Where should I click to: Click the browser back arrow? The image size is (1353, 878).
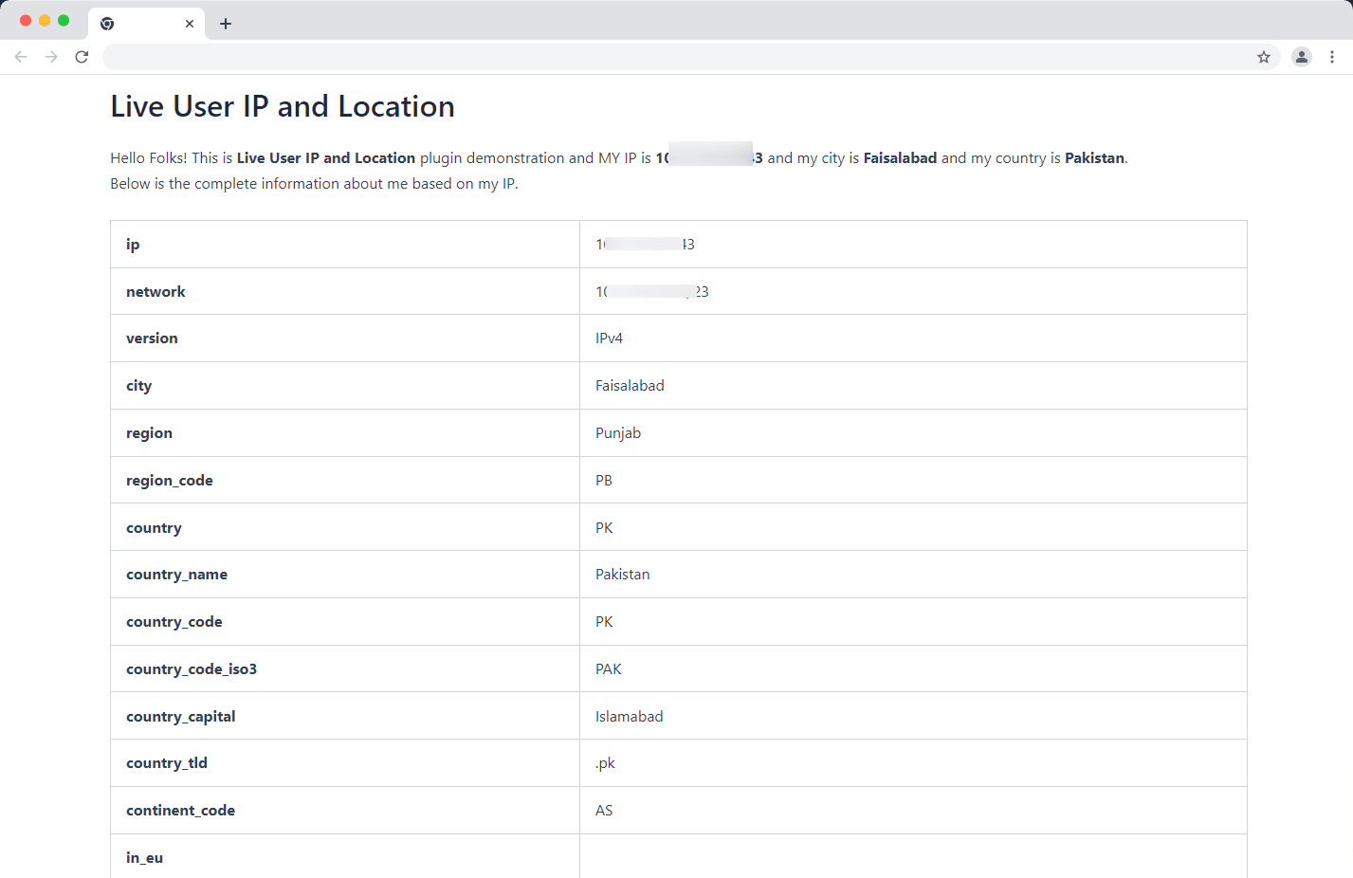click(x=21, y=57)
